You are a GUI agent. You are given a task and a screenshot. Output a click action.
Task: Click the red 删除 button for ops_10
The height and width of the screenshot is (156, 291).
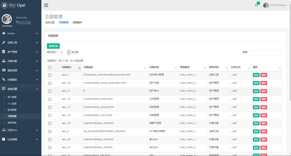coord(264,83)
